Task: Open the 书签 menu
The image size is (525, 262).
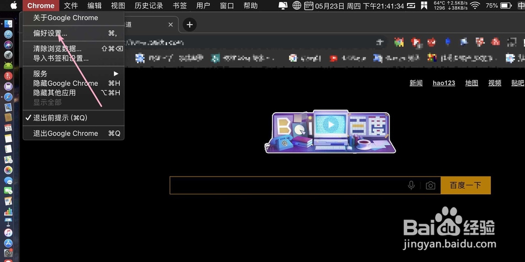Action: pos(180,5)
